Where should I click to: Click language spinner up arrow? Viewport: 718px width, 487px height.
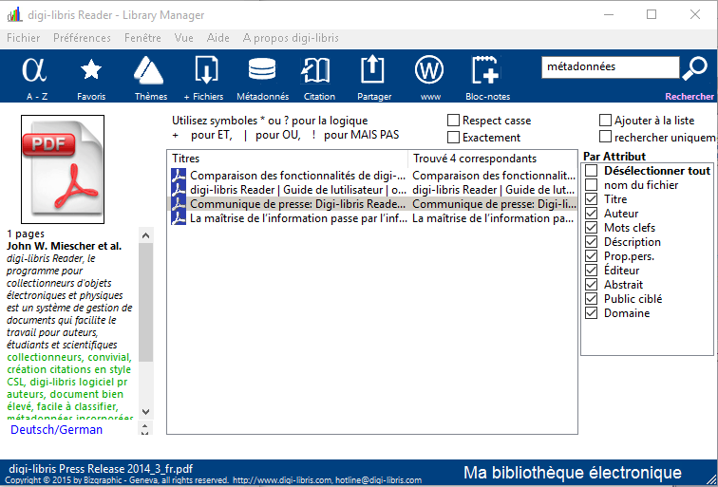point(145,425)
